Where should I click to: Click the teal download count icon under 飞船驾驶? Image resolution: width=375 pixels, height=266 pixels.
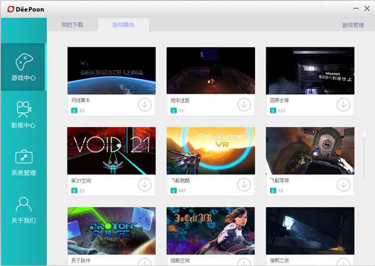[273, 191]
